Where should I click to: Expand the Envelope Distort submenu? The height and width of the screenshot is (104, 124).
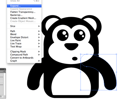(x=39, y=37)
